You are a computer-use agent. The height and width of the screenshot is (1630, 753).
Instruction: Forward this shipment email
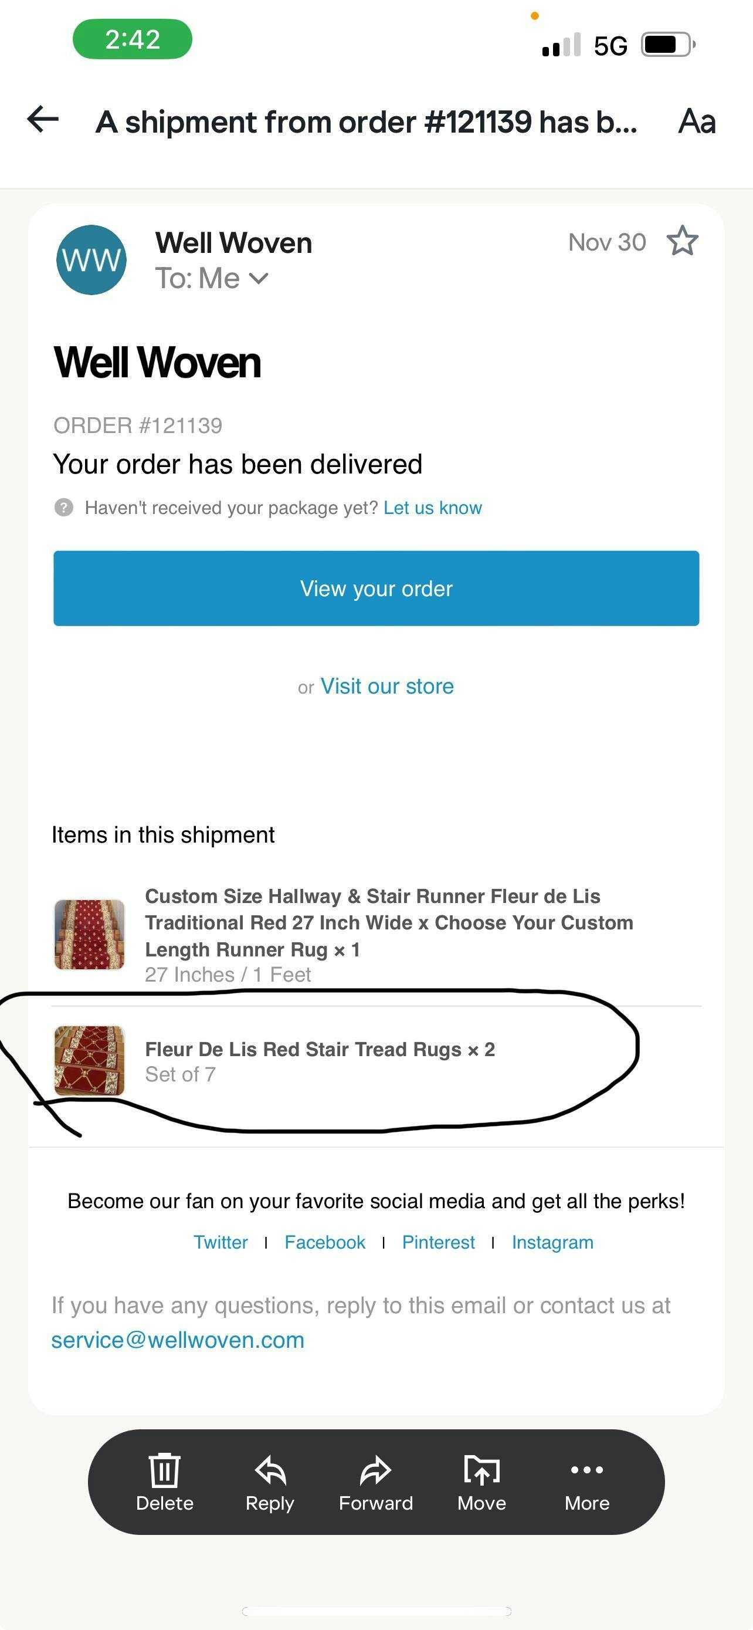click(375, 1482)
